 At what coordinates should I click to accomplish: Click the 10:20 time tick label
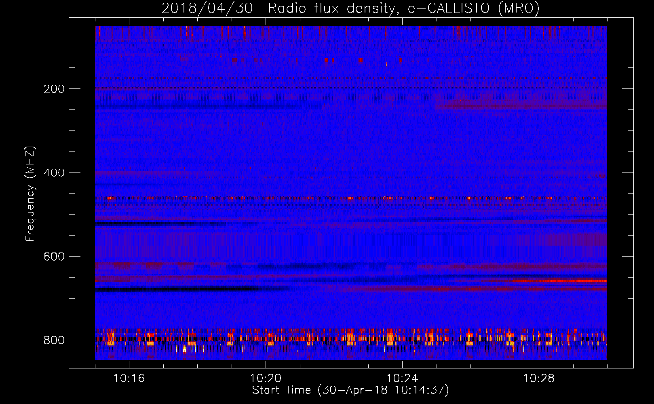point(266,378)
